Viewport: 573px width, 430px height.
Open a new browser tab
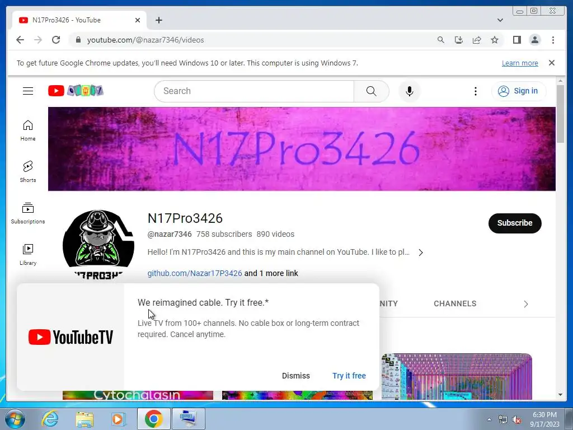pyautogui.click(x=158, y=20)
